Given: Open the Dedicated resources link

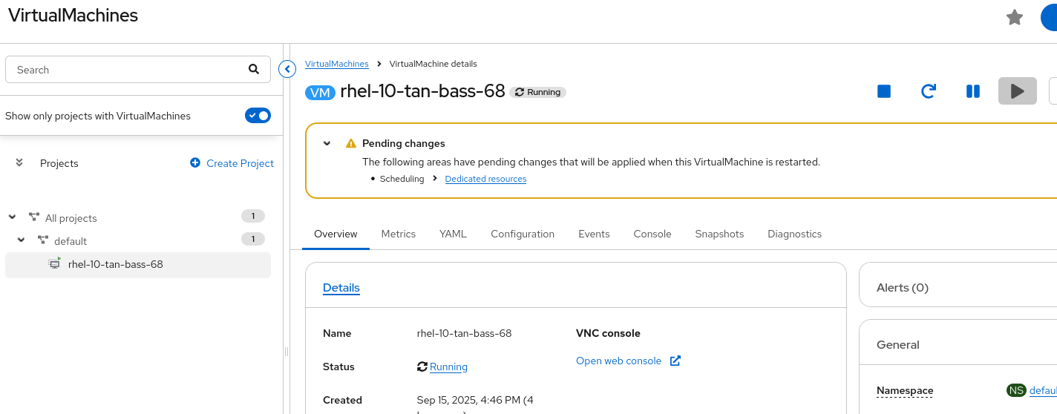Looking at the screenshot, I should 485,179.
